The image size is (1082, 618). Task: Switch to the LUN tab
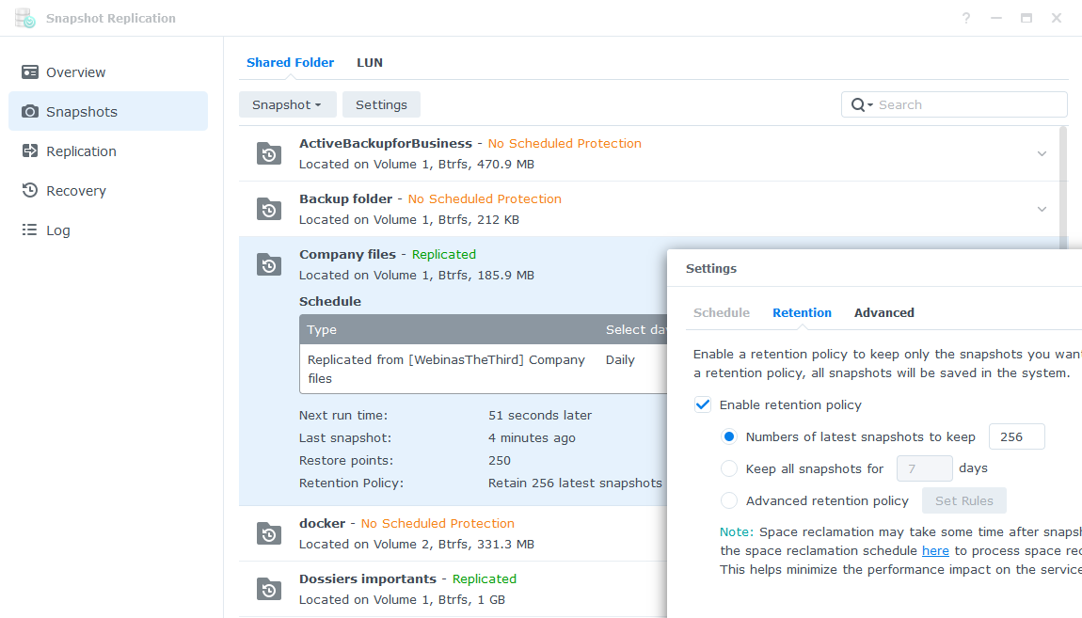[369, 62]
